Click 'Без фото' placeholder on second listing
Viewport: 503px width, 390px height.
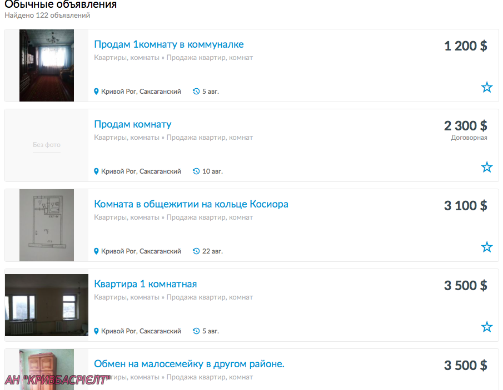pos(47,145)
